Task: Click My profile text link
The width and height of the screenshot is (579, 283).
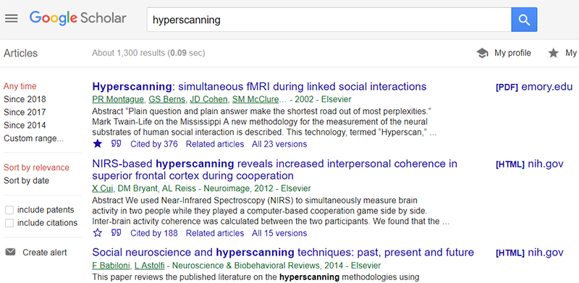Action: pyautogui.click(x=512, y=54)
